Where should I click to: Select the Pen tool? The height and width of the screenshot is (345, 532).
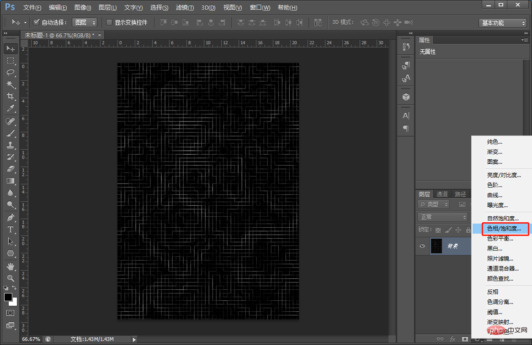click(11, 218)
